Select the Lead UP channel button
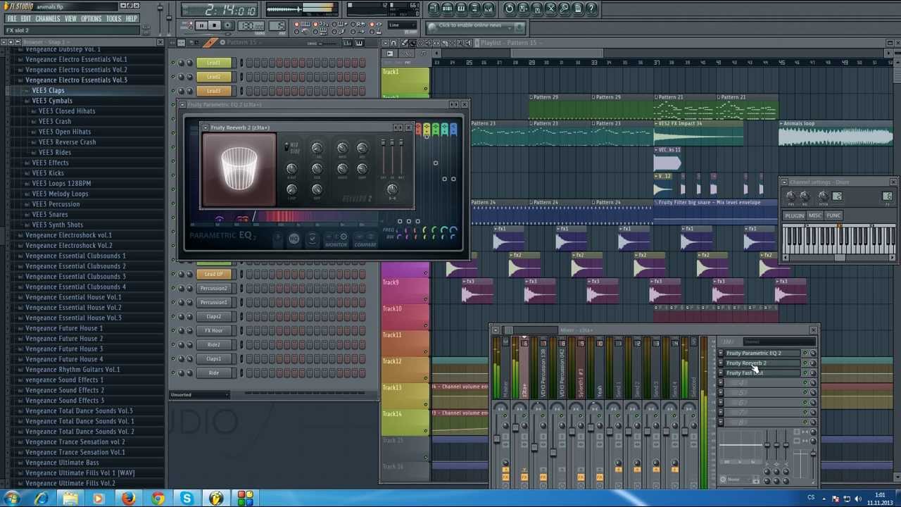Viewport: 901px width, 507px height. [x=213, y=274]
